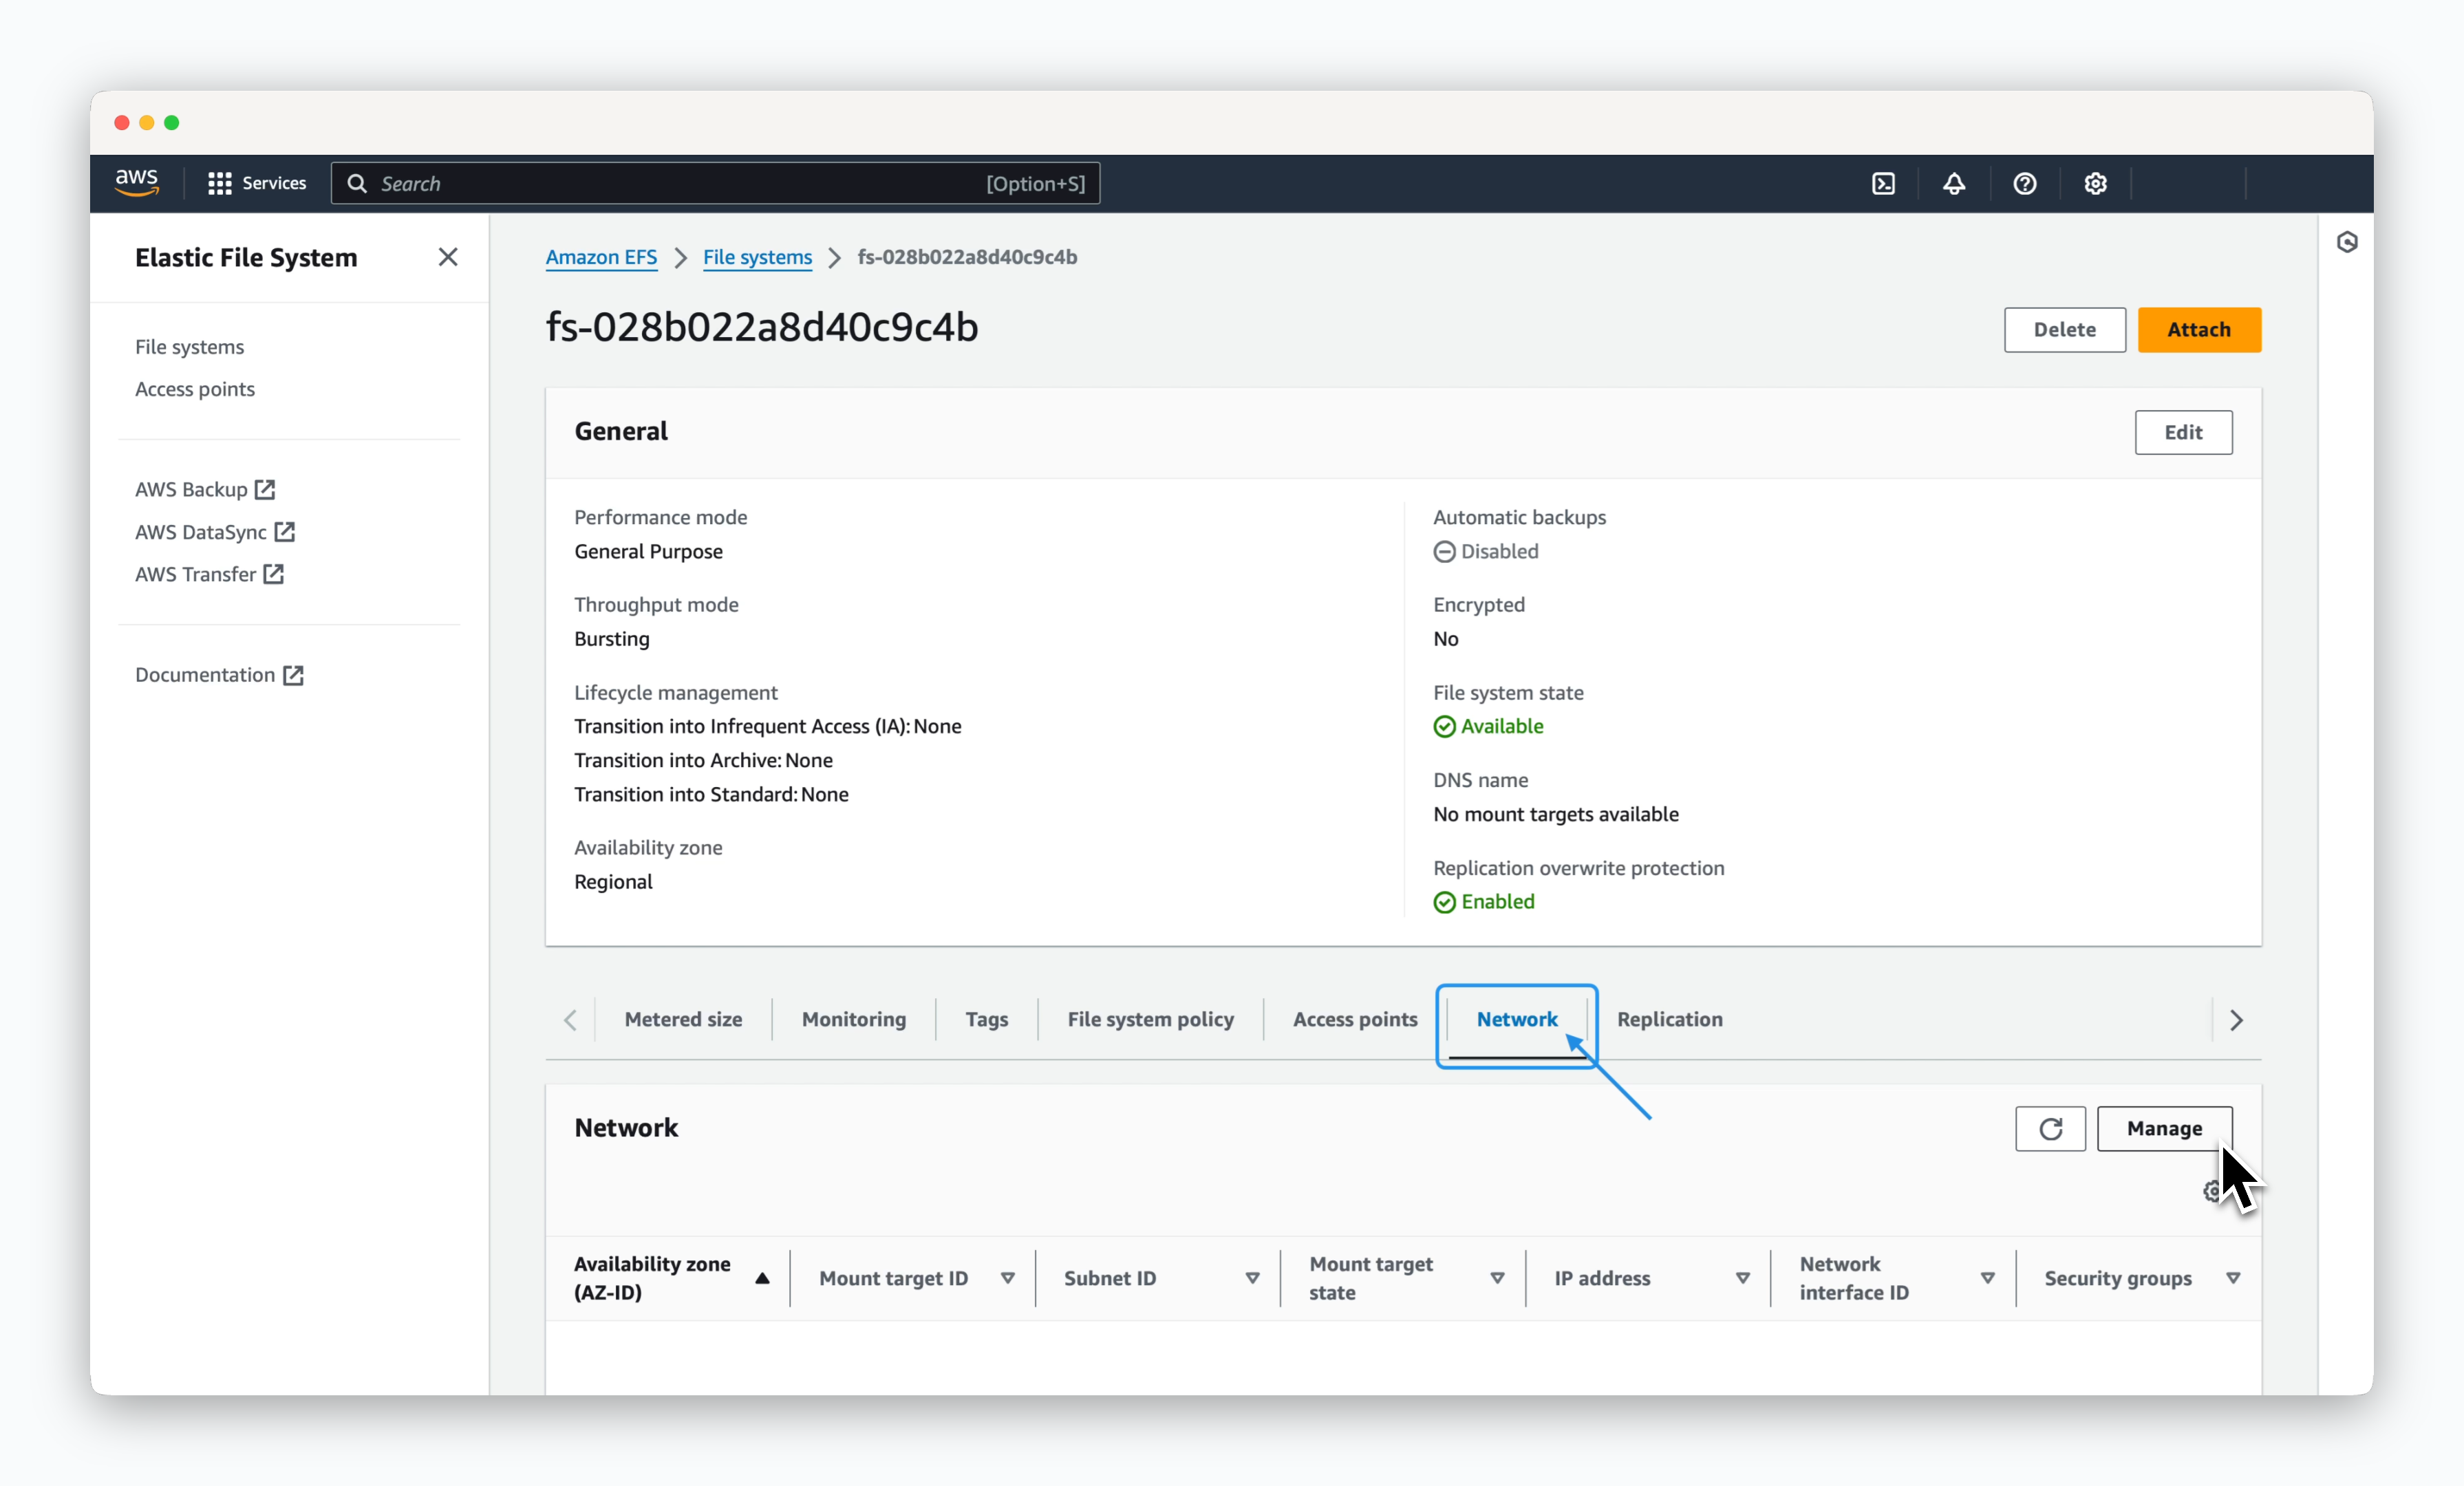The width and height of the screenshot is (2464, 1486).
Task: Open the info panel hexagon icon
Action: point(2347,242)
